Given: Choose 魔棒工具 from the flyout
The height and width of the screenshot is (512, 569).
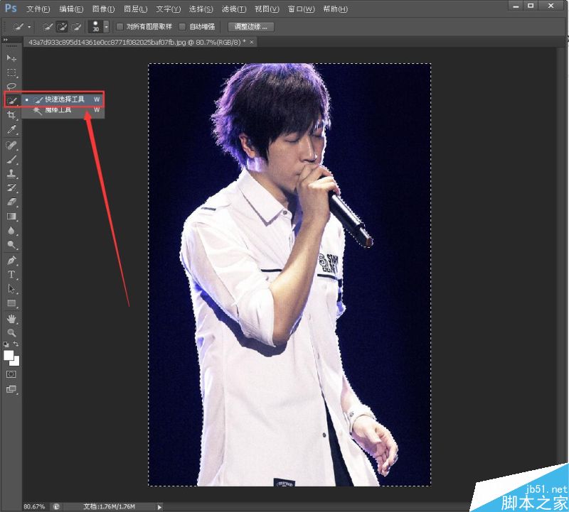Looking at the screenshot, I should [63, 110].
